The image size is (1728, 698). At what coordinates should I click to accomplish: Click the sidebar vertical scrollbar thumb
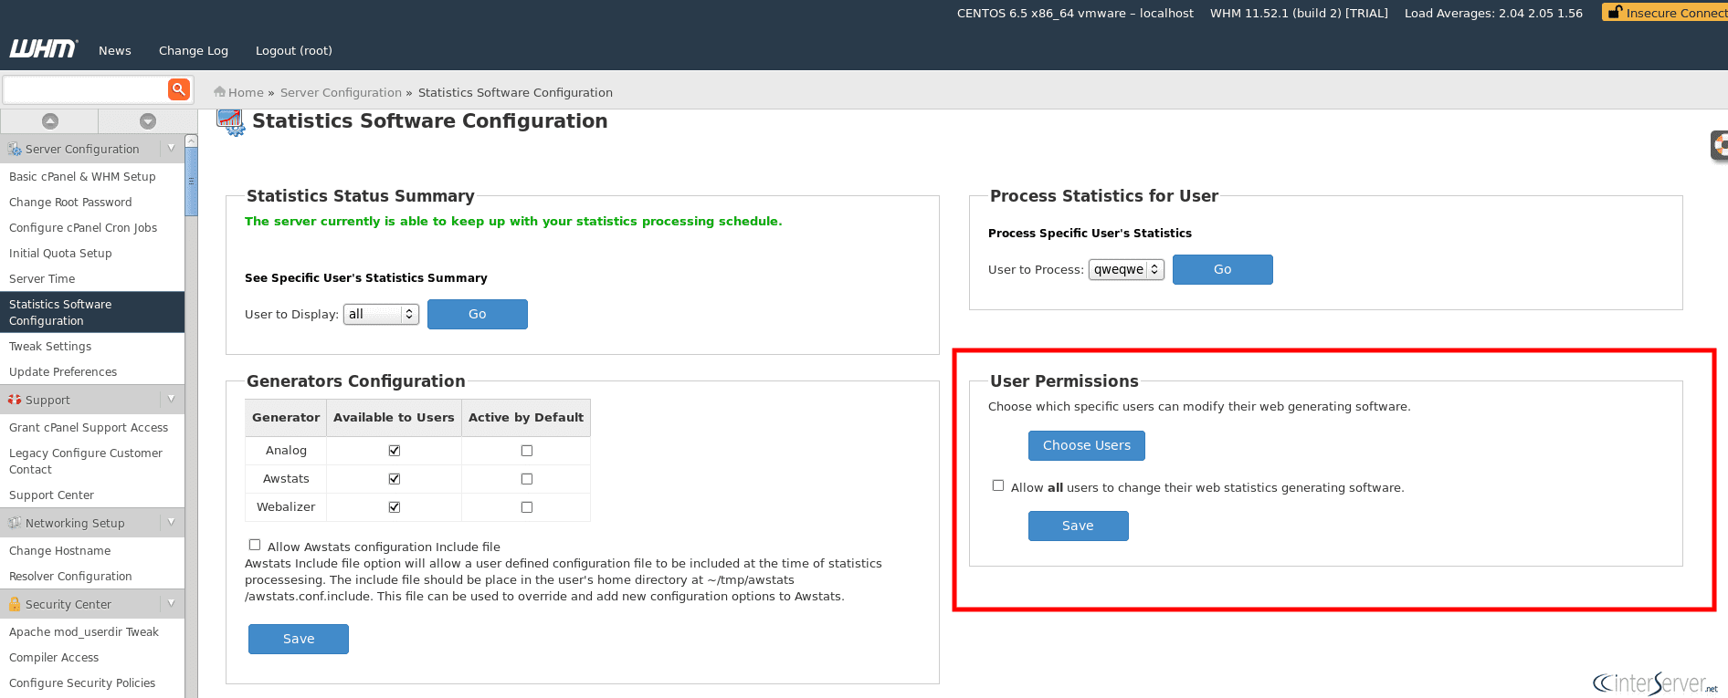pyautogui.click(x=191, y=182)
